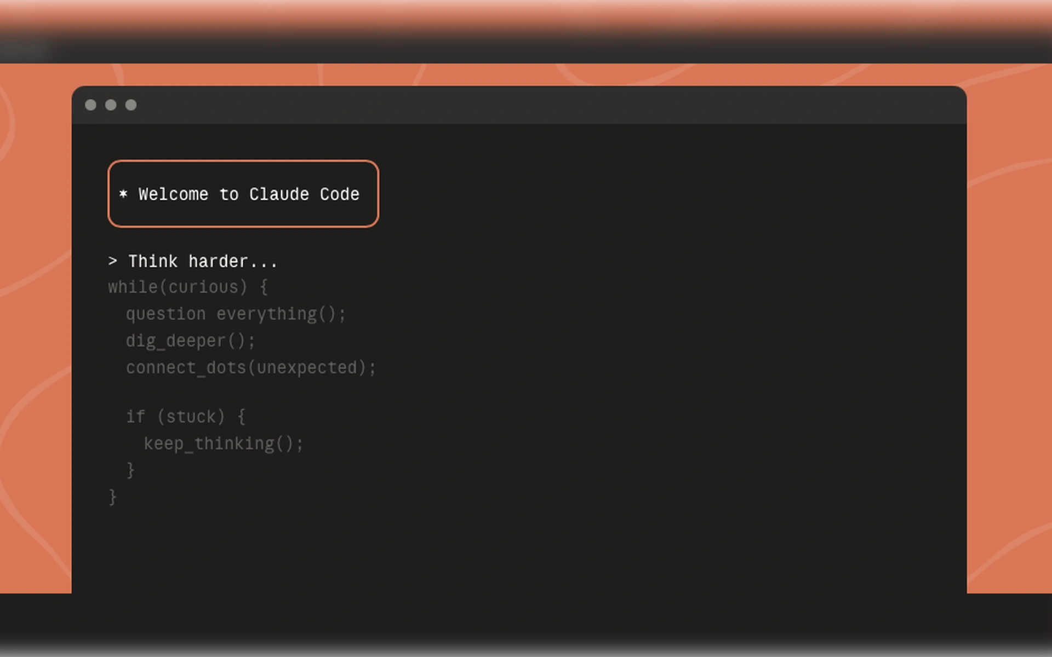Click the while(curious) line
Screen dimensions: 1052x657
point(188,287)
